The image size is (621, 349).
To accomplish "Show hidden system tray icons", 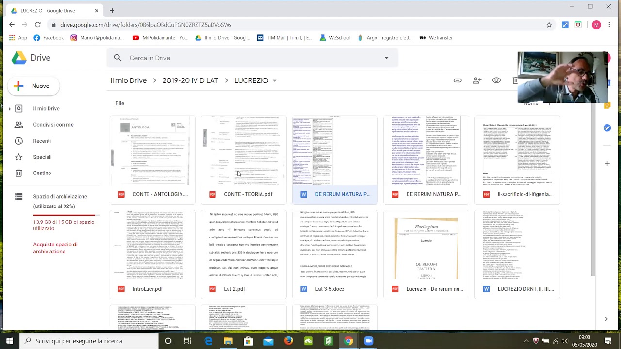I will (x=526, y=341).
